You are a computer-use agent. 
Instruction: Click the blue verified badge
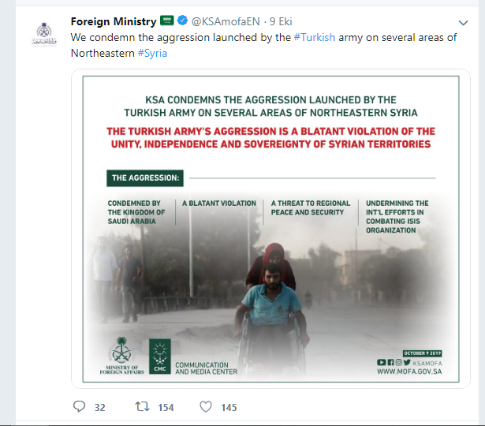point(182,21)
